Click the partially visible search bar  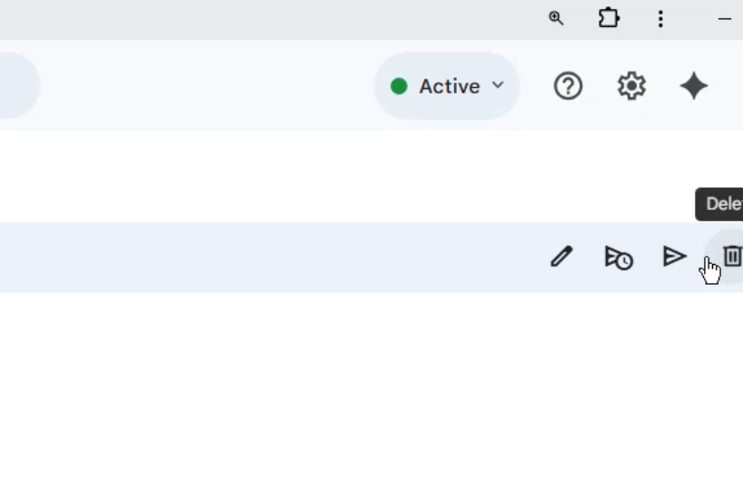(18, 86)
